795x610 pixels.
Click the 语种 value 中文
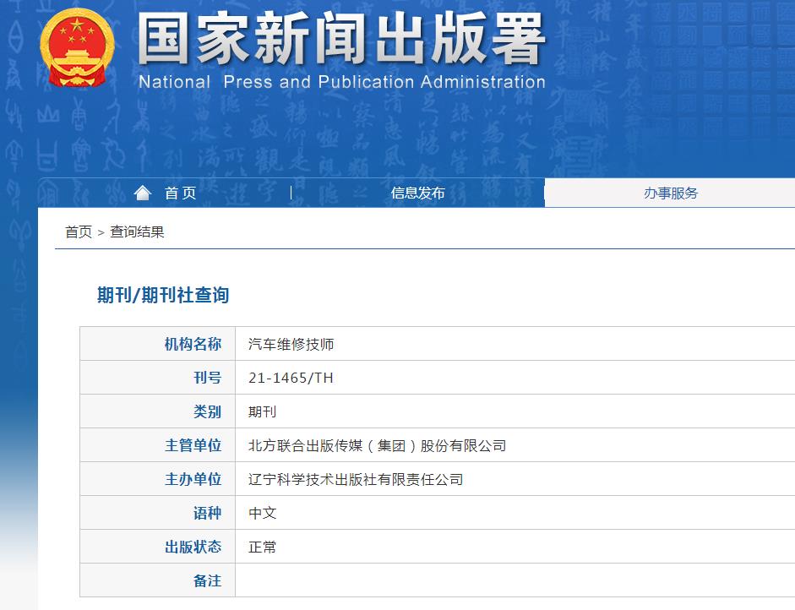tap(261, 512)
